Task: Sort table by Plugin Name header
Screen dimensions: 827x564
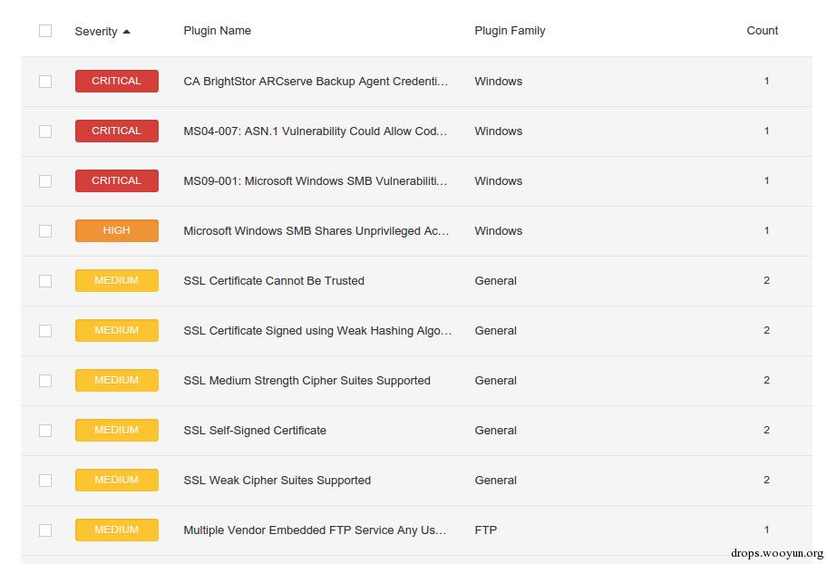Action: (x=217, y=31)
